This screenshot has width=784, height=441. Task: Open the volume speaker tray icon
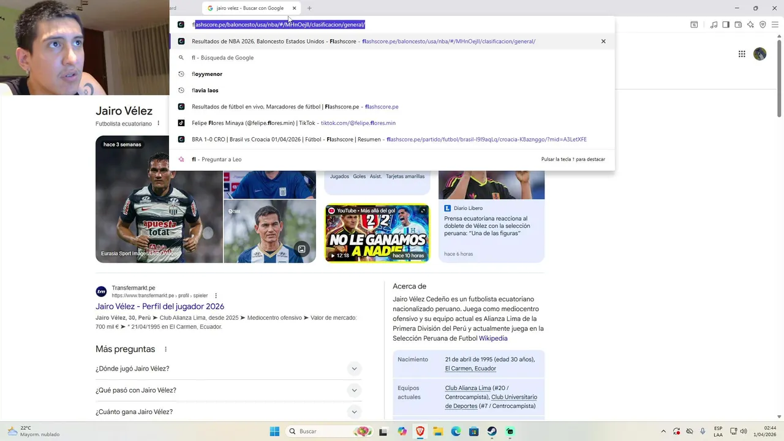click(x=744, y=431)
